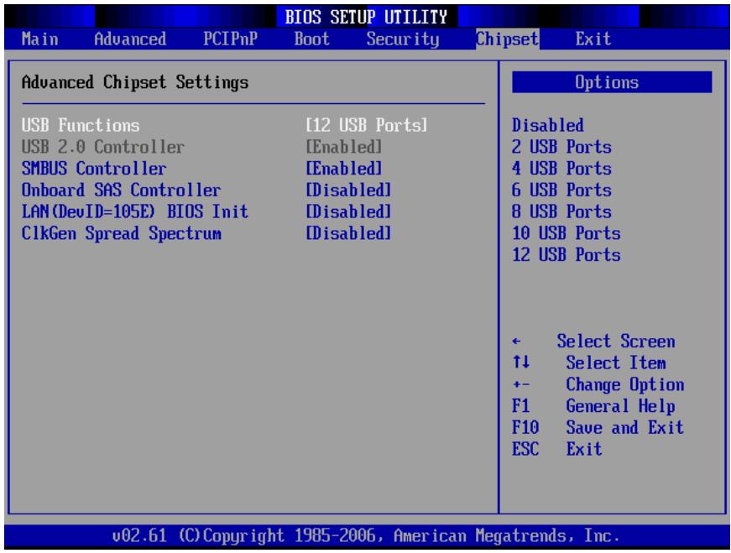Click the up-down arrows Select Item icon
Screen dimensions: 731x553
(520, 362)
